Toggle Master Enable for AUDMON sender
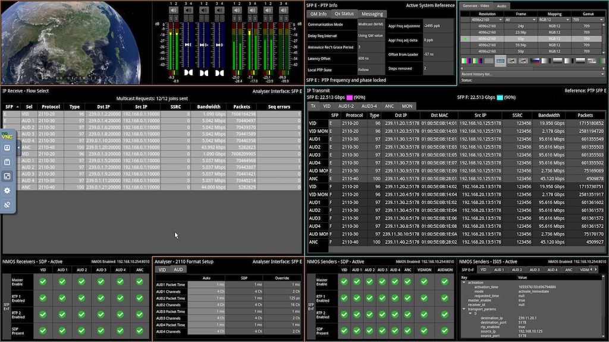This screenshot has height=342, width=609. coord(444,281)
